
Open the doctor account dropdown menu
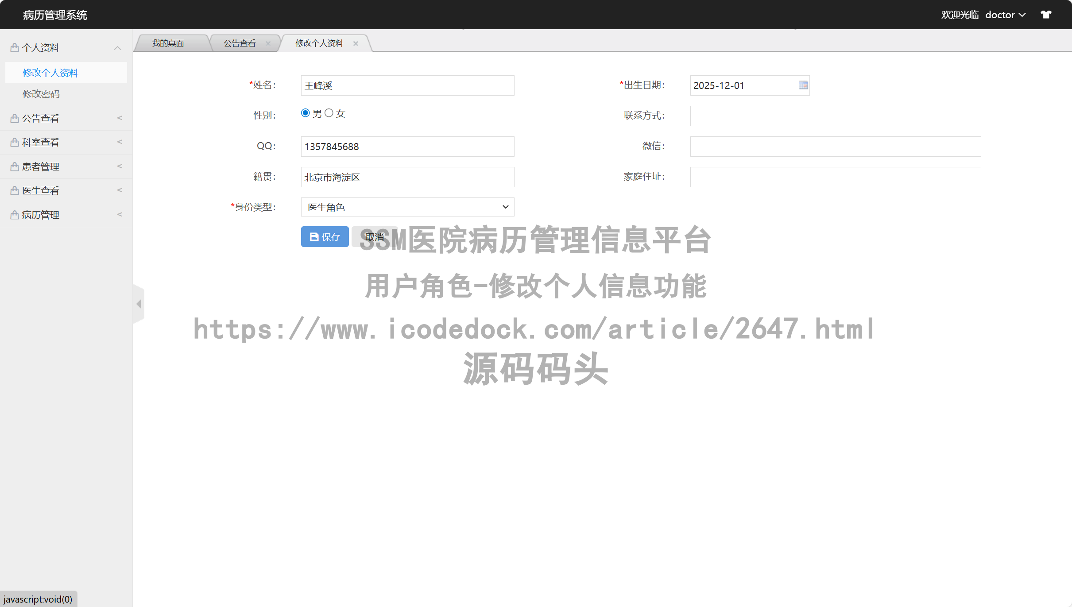click(x=1005, y=14)
